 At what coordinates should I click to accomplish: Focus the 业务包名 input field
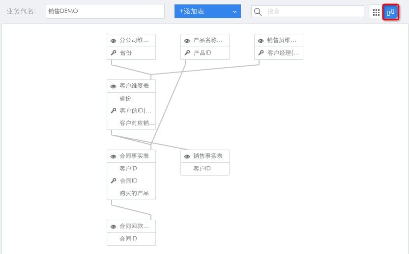click(105, 11)
